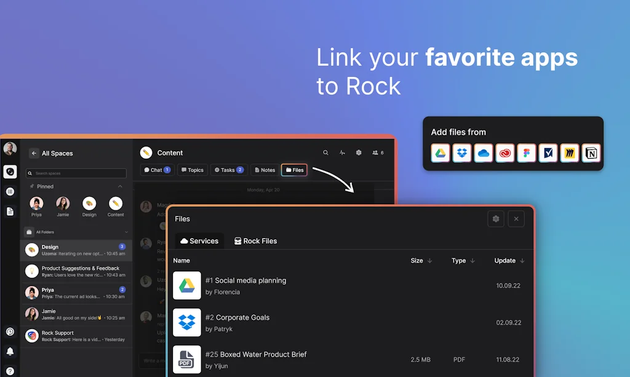Click the Search spaces input field
Viewport: 630px width, 377px height.
pyautogui.click(x=76, y=172)
